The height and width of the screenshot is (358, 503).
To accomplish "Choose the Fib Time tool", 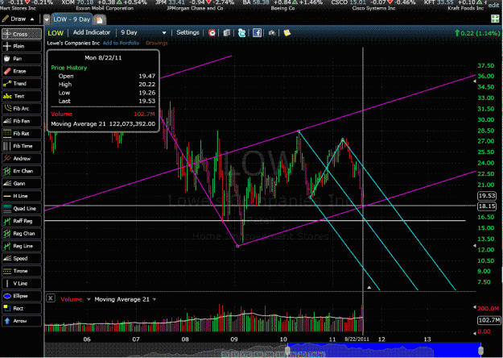I will 22,146.
